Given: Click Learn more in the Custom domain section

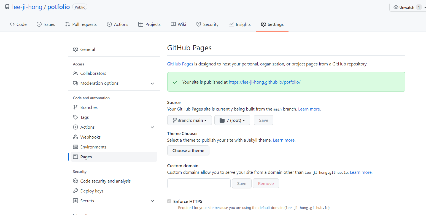Looking at the screenshot, I should [361, 172].
